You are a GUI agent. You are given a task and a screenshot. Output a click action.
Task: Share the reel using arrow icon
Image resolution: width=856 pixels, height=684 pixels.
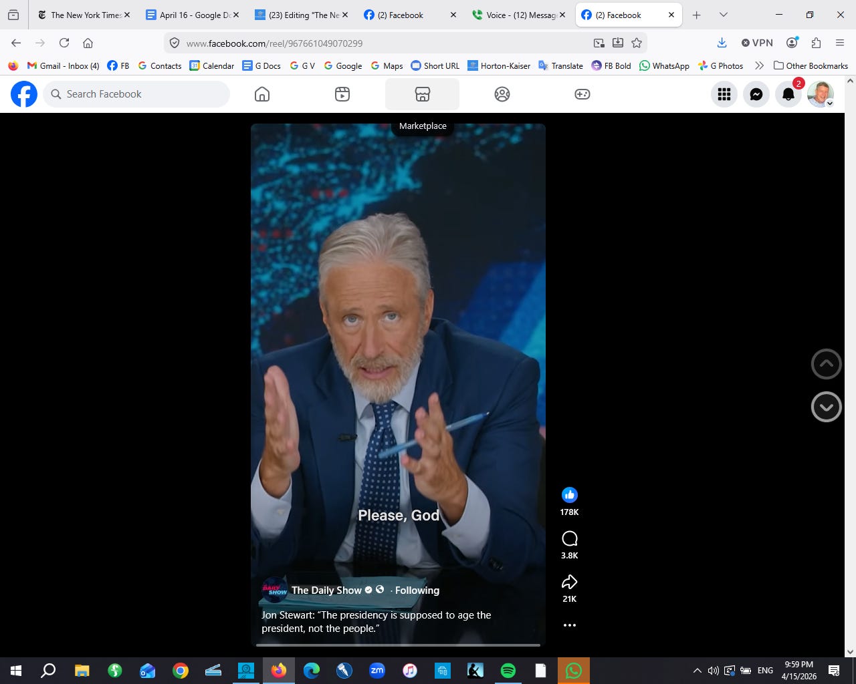(569, 582)
